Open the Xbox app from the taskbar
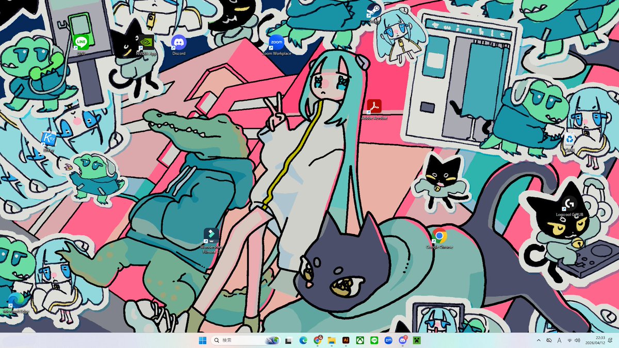Screen dimensions: 619x348 361,340
